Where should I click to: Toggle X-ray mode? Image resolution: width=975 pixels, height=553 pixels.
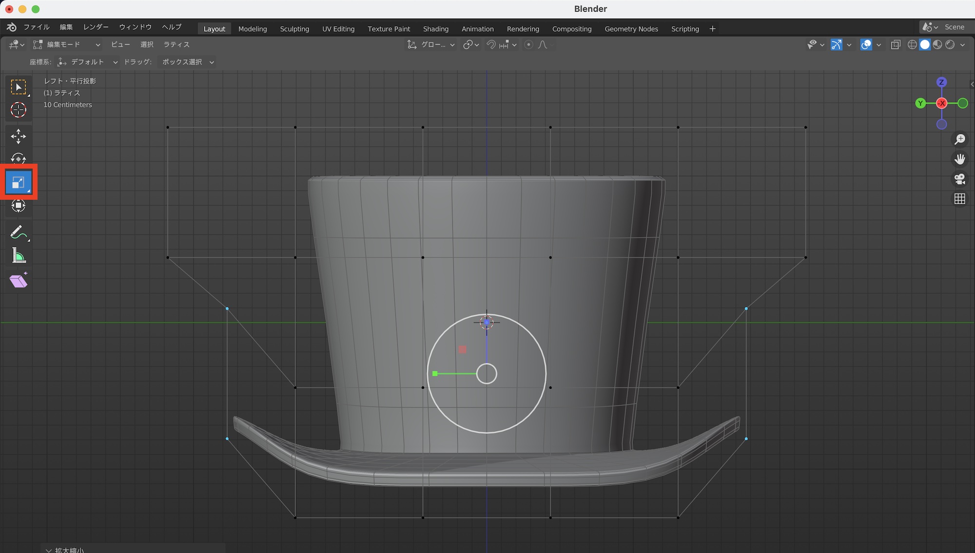[896, 45]
